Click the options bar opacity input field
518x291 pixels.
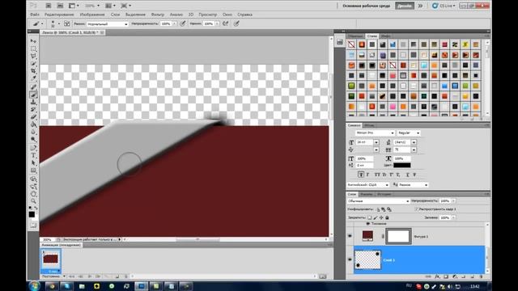166,23
